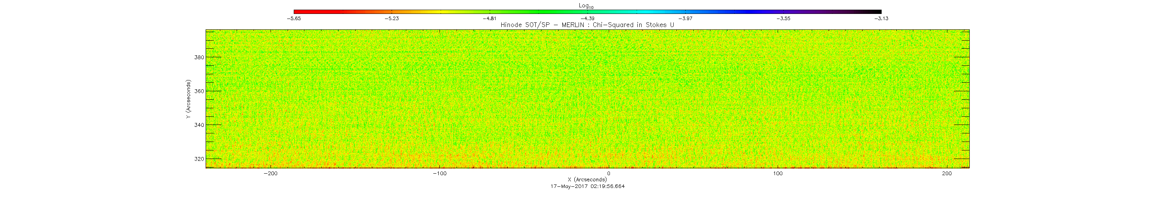
Task: Click the 200 tick label on X axis
Action: click(x=947, y=173)
